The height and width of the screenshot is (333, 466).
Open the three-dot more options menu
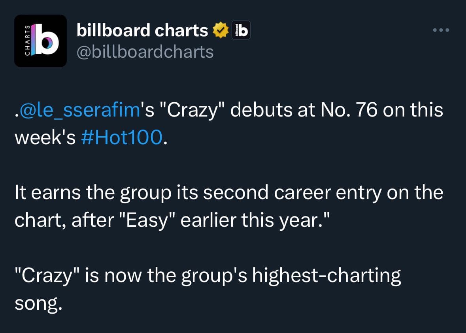(441, 30)
